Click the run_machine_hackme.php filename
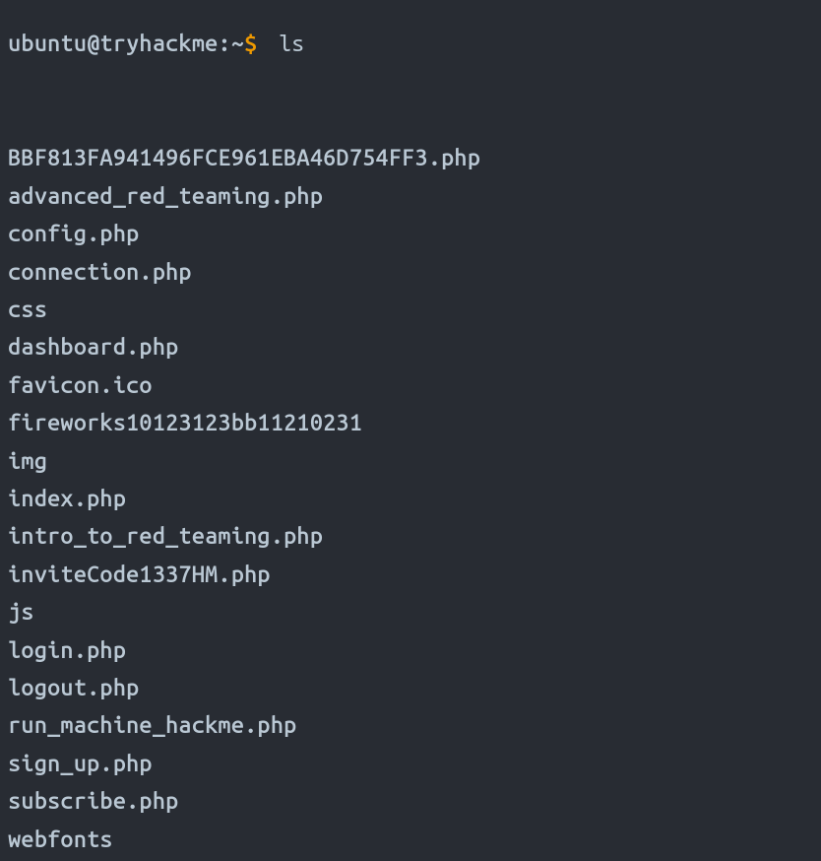 (x=153, y=726)
